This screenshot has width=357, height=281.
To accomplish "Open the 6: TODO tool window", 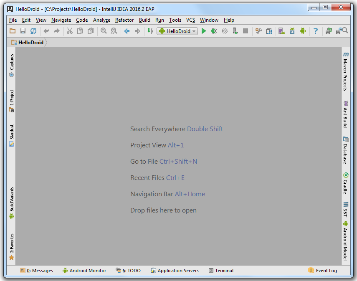I will 128,271.
